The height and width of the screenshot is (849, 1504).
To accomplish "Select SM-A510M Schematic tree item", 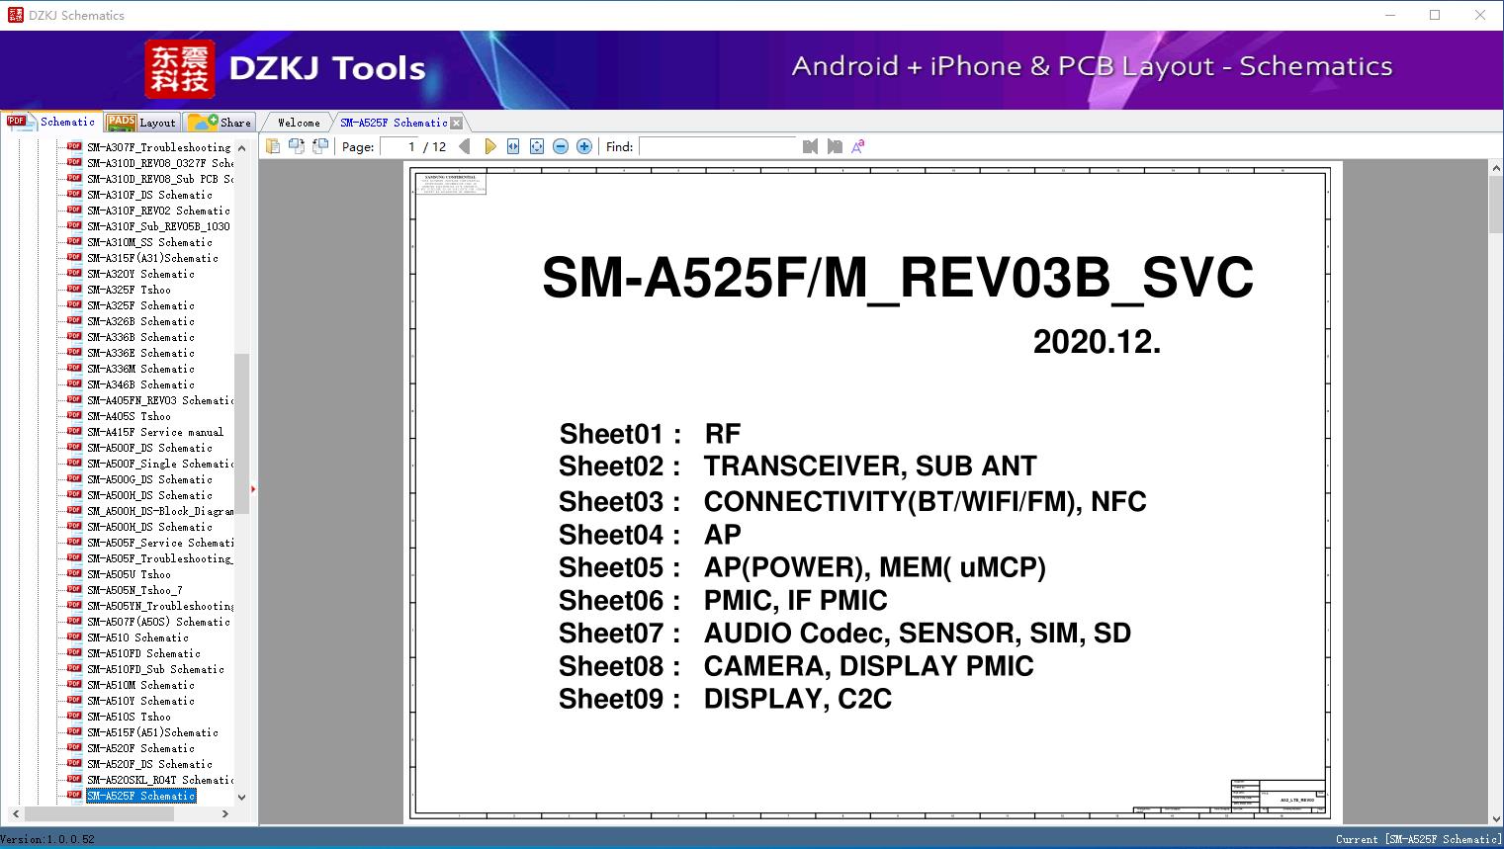I will pyautogui.click(x=140, y=685).
